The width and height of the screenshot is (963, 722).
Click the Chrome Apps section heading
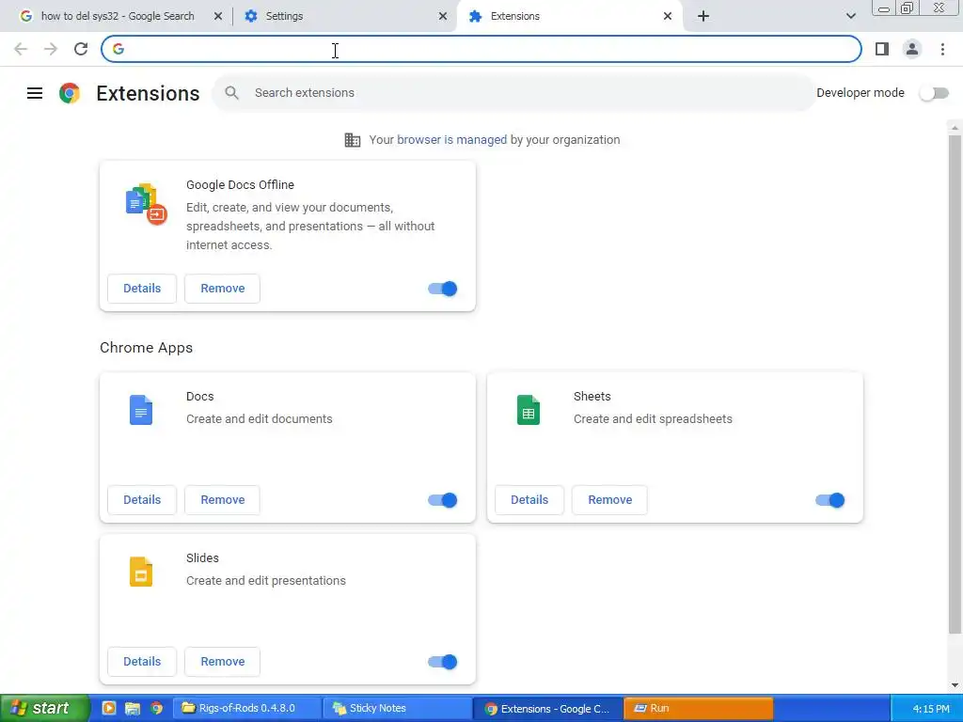tap(146, 348)
